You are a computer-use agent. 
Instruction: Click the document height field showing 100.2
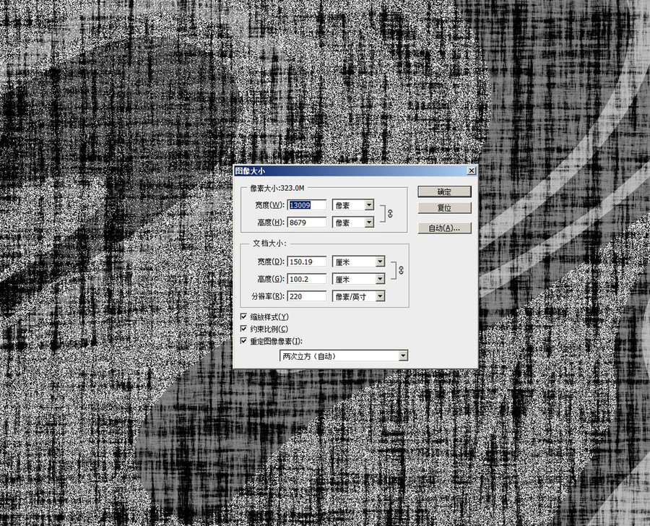coord(307,279)
